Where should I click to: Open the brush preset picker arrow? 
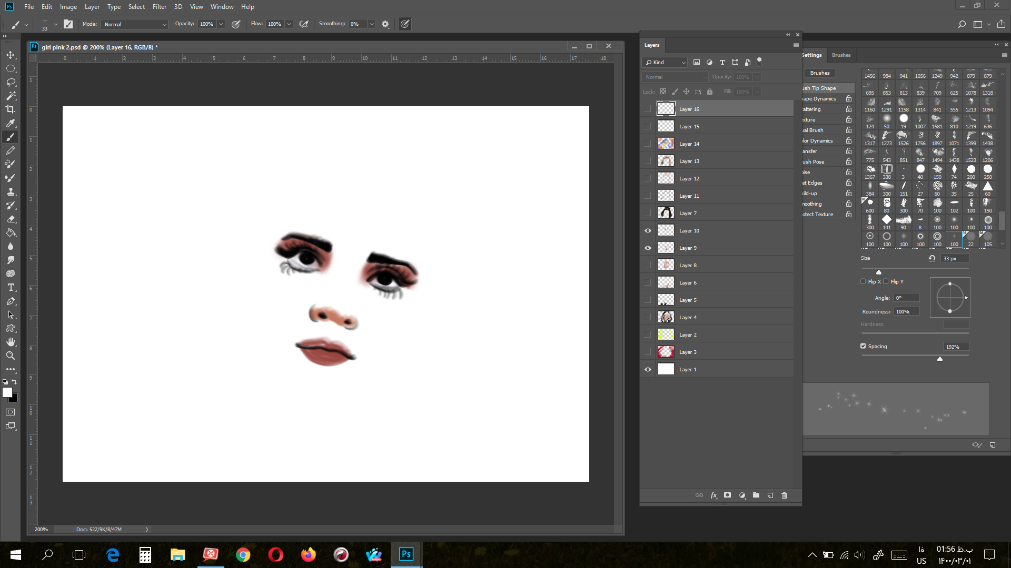click(56, 24)
